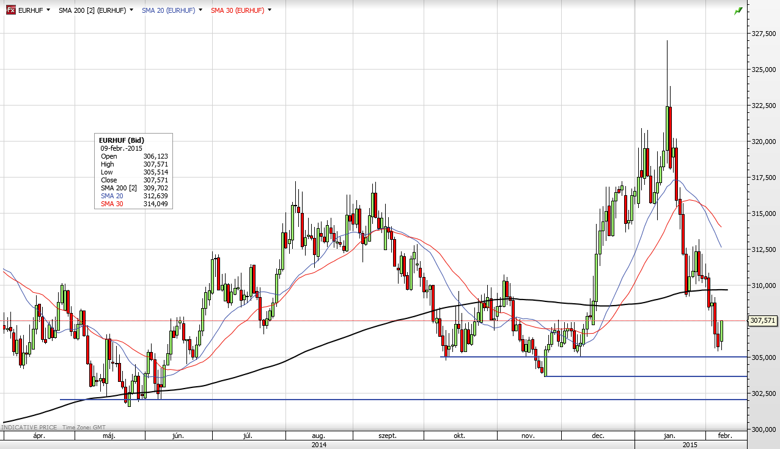Click the SMA 20 value 312,639

click(155, 196)
